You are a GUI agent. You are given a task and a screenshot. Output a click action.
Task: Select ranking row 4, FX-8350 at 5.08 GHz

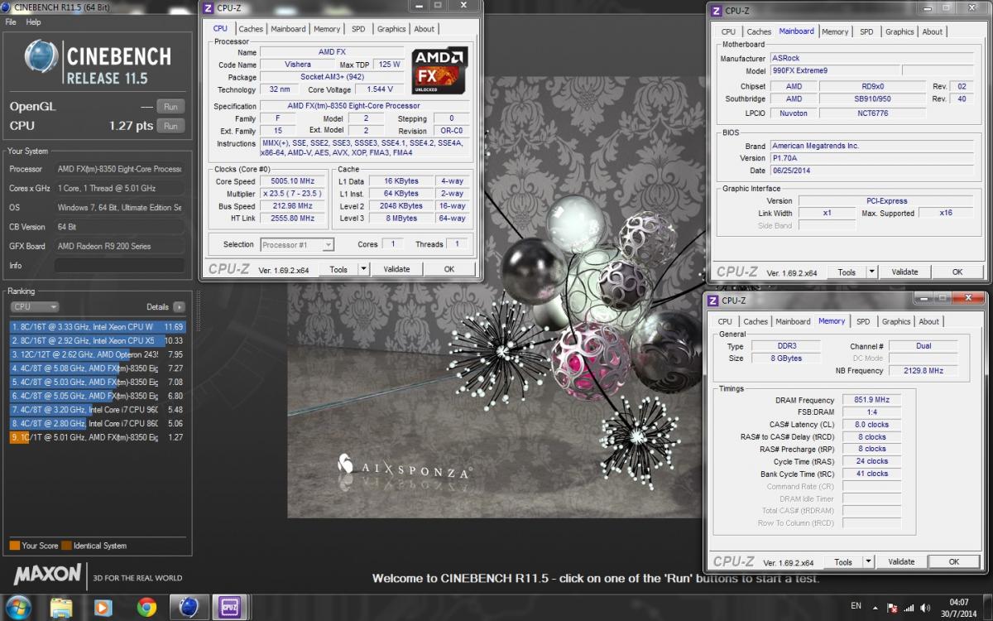coord(98,368)
